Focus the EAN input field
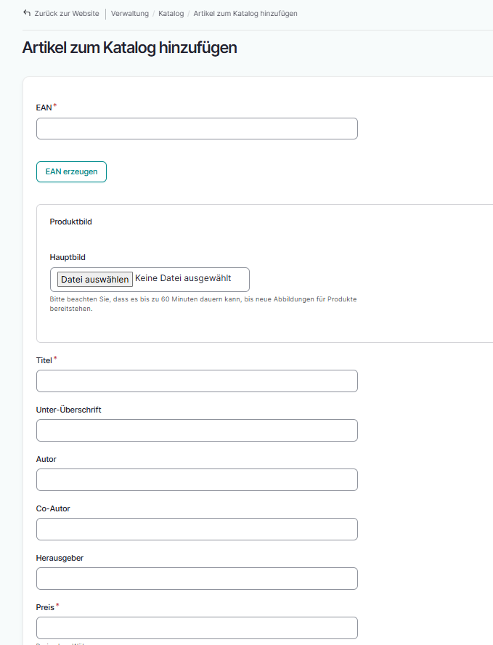This screenshot has height=645, width=493. (x=197, y=129)
